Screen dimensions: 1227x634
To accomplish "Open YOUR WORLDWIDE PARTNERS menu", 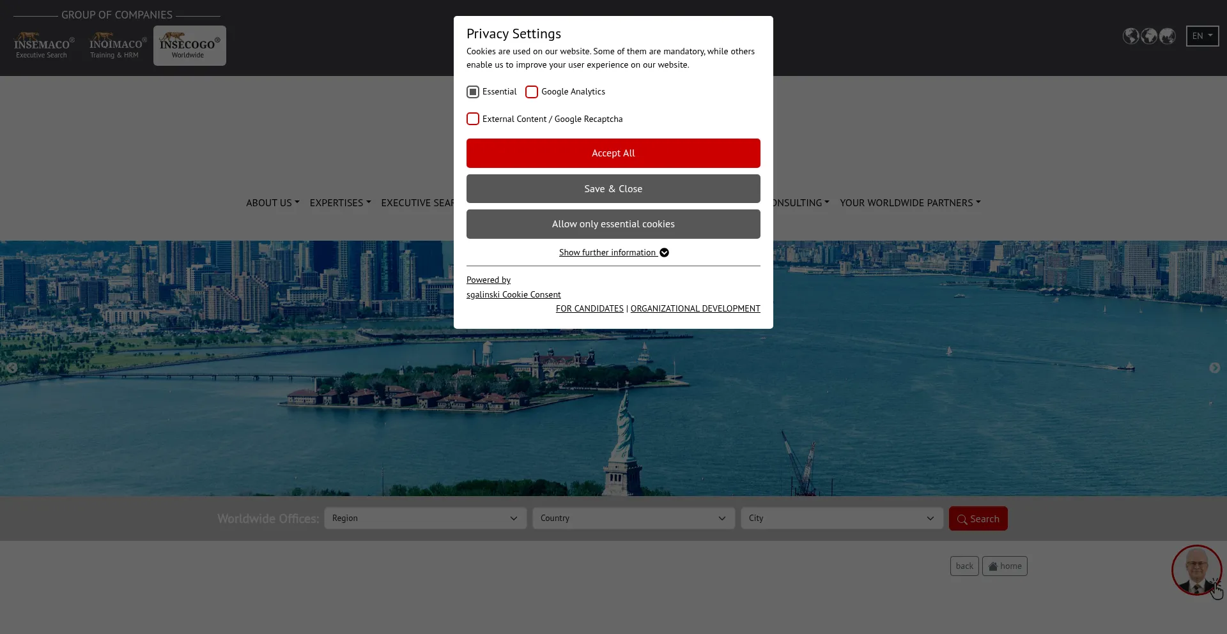I will pyautogui.click(x=909, y=203).
